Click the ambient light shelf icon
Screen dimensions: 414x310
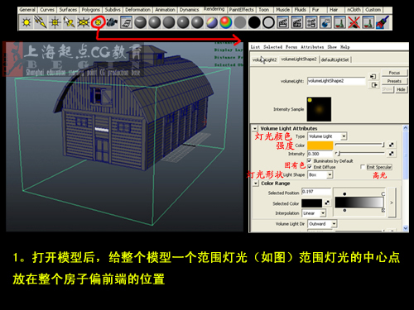pyautogui.click(x=26, y=22)
